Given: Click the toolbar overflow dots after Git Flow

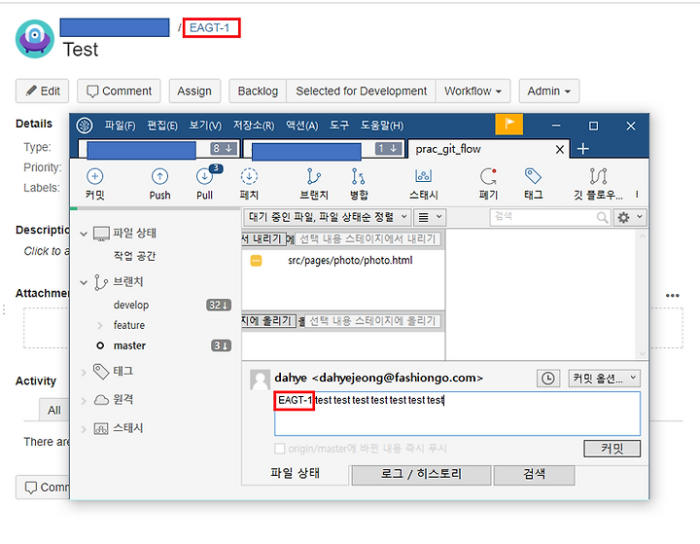Looking at the screenshot, I should (637, 195).
